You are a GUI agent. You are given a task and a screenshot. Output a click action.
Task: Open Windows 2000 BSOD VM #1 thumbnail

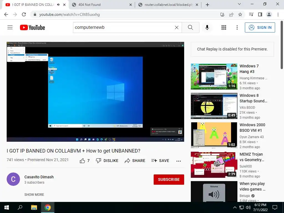tap(214, 135)
